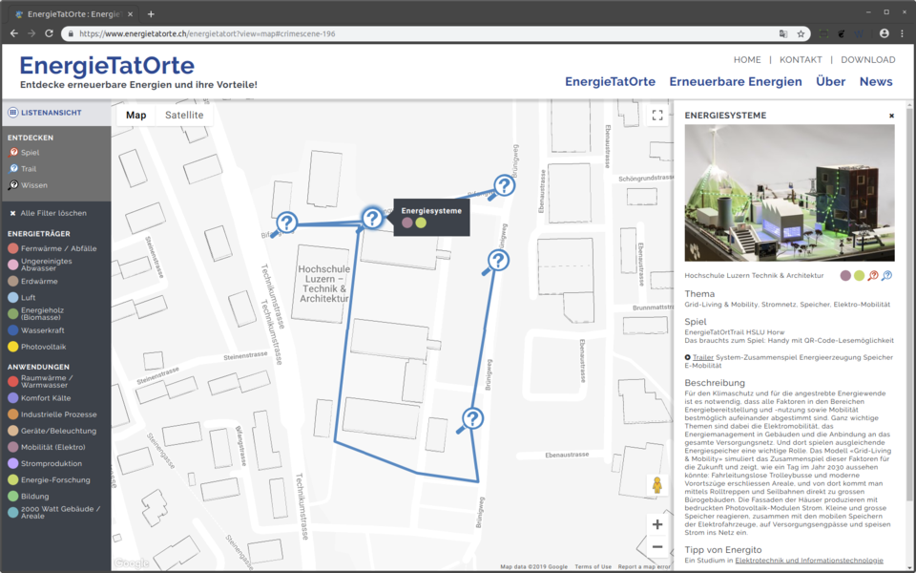Image resolution: width=916 pixels, height=573 pixels.
Task: Toggle Geräte/Beleuchtung filter
Action: (x=52, y=431)
